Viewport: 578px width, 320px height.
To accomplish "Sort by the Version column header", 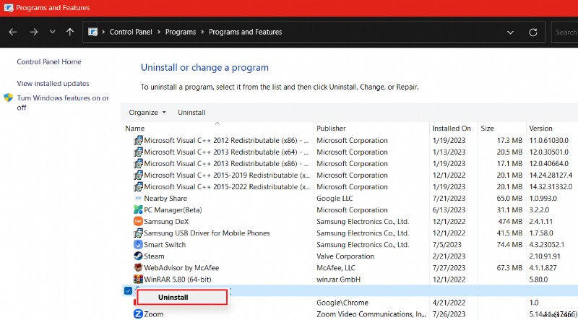I will click(x=540, y=129).
